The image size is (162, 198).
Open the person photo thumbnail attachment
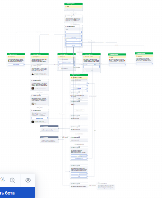[x=33, y=74]
